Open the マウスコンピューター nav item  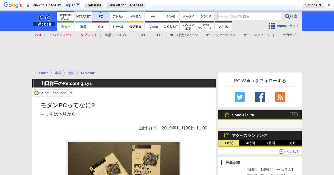pyautogui.click(x=206, y=26)
